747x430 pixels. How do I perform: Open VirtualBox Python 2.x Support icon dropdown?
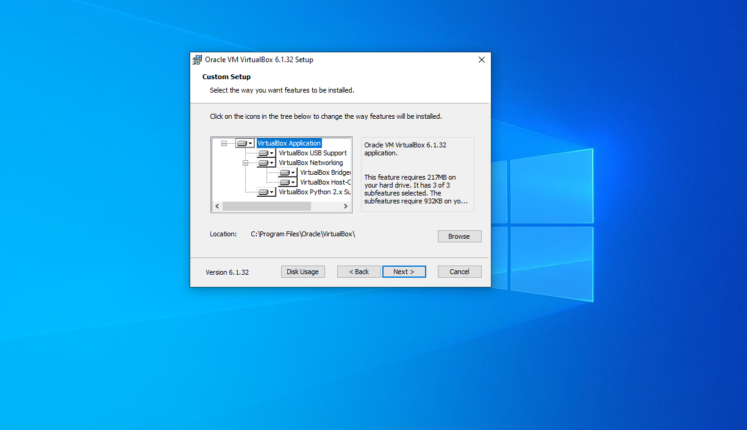(x=266, y=192)
